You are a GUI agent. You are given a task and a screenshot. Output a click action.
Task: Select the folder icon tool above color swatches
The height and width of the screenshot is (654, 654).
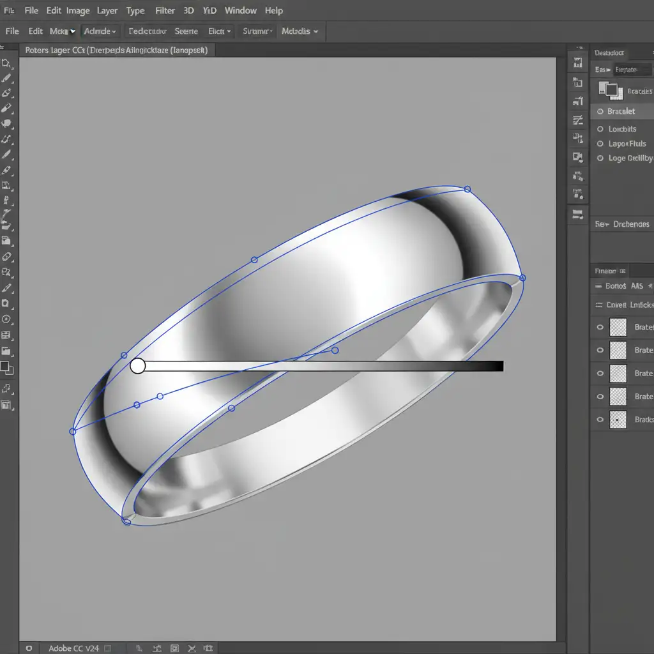tap(6, 351)
